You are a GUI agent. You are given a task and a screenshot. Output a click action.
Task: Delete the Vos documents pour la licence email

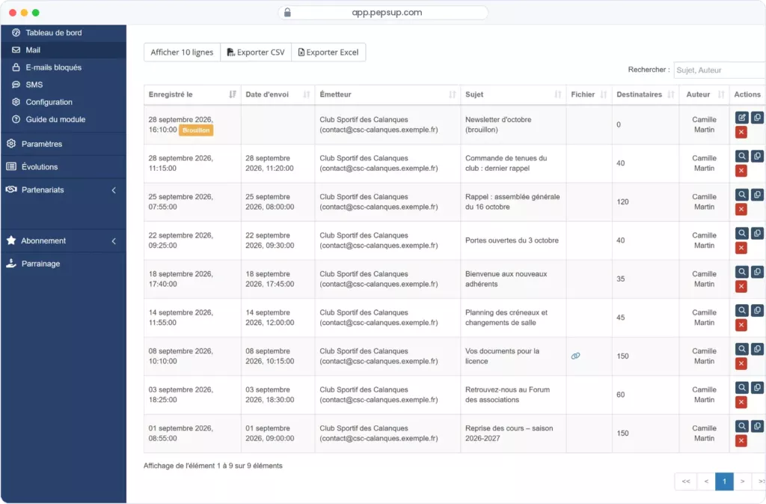click(x=741, y=364)
